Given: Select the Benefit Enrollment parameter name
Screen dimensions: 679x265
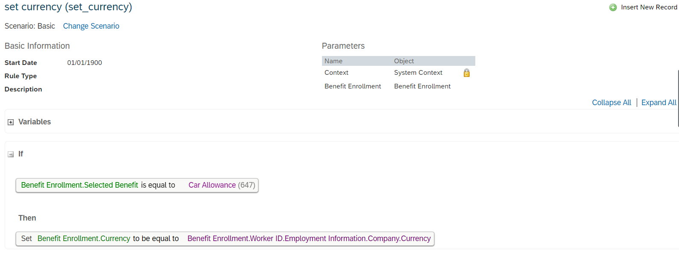Looking at the screenshot, I should pos(353,86).
